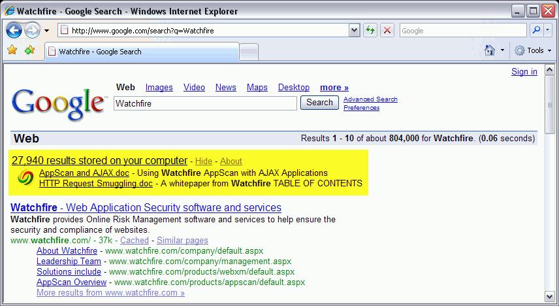Open the Advanced Search link
Screen dimensions: 559x306
(370, 99)
